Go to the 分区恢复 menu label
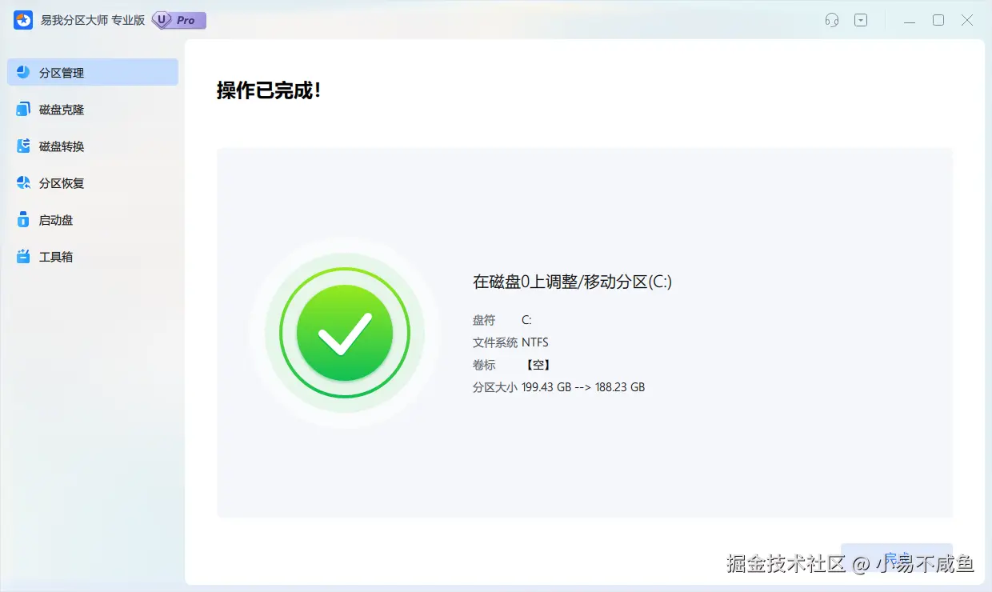Viewport: 992px width, 592px height. [x=62, y=183]
